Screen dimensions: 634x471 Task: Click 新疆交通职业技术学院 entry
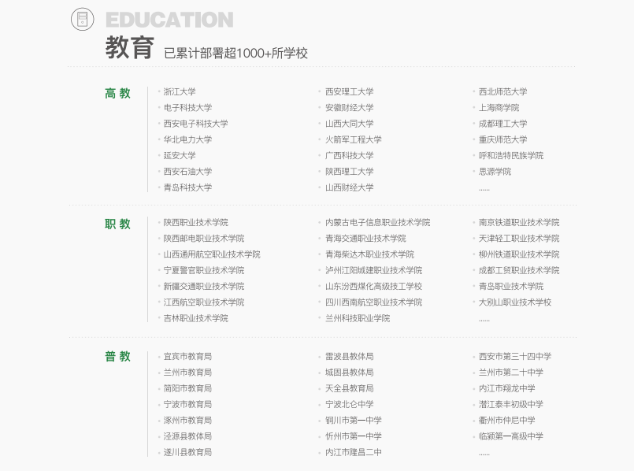[204, 286]
